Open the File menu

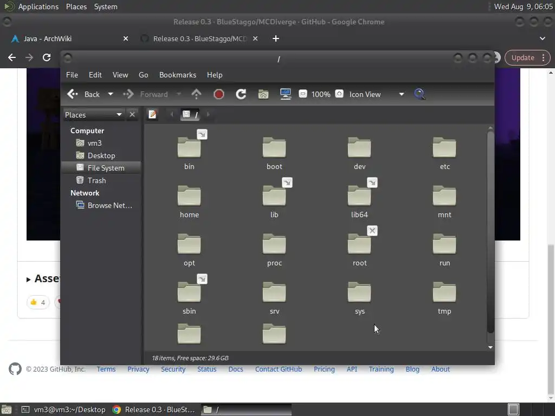pos(72,75)
